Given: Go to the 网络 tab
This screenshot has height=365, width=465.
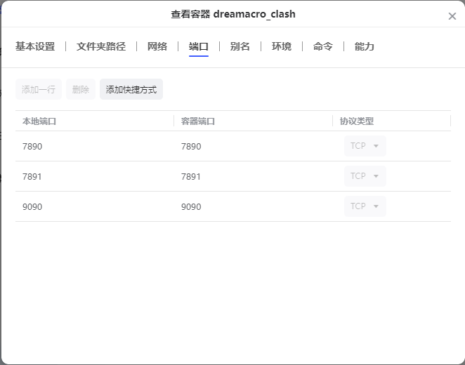Looking at the screenshot, I should tap(157, 47).
